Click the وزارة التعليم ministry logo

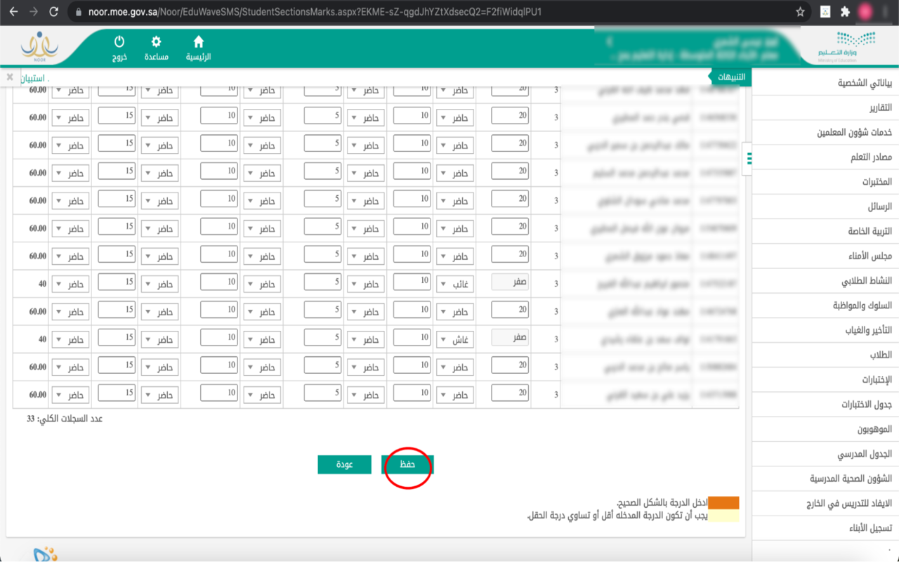click(847, 48)
